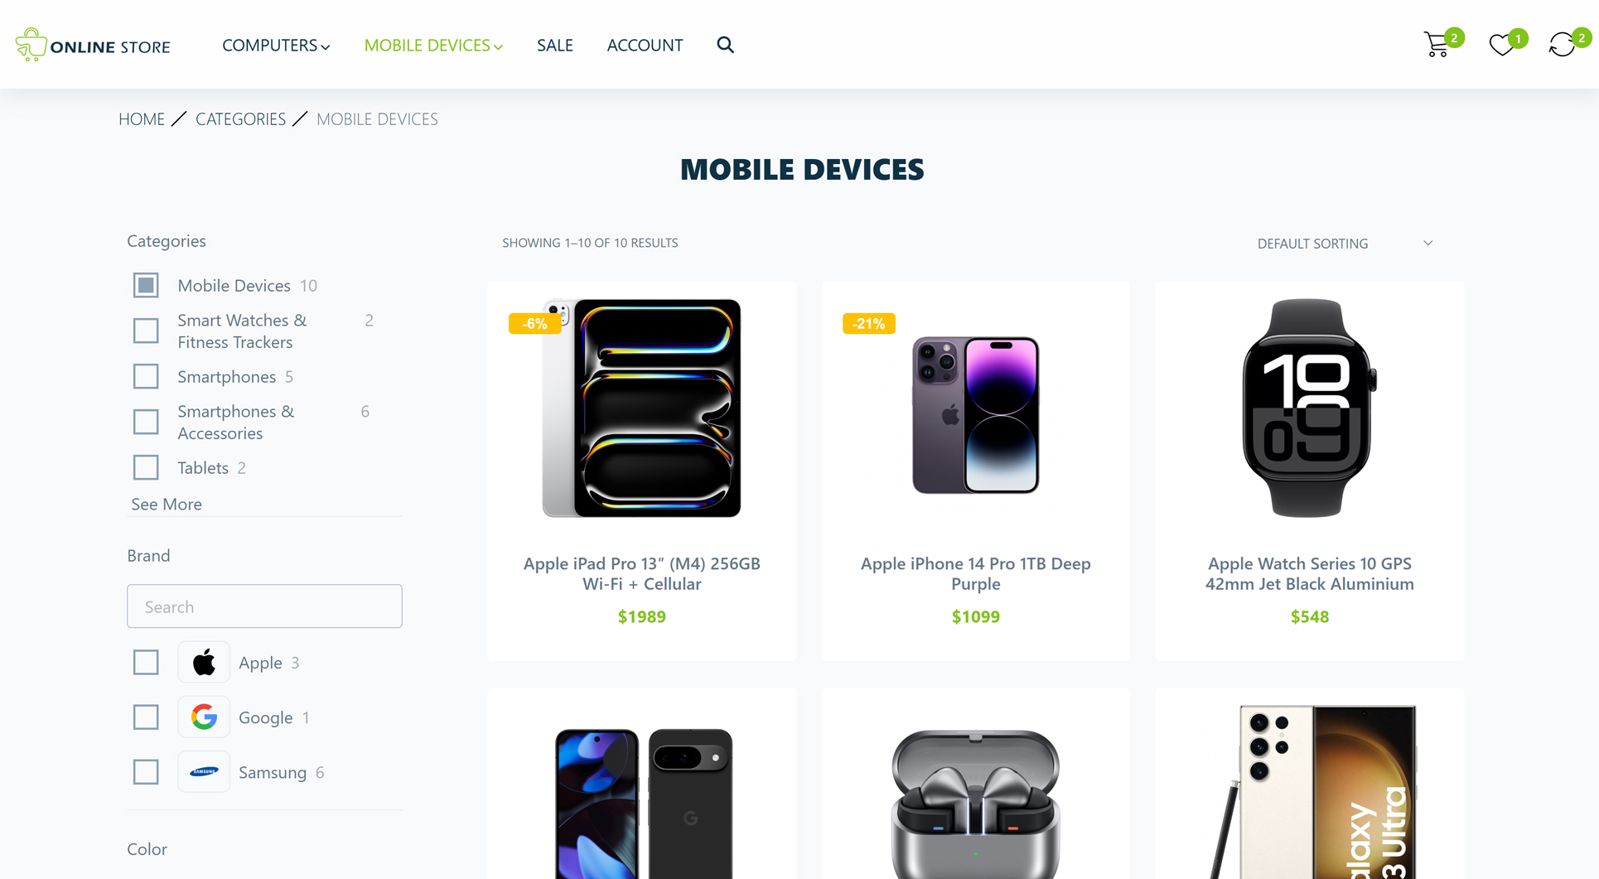Click the Samsung brand logo
The image size is (1599, 879).
(204, 771)
